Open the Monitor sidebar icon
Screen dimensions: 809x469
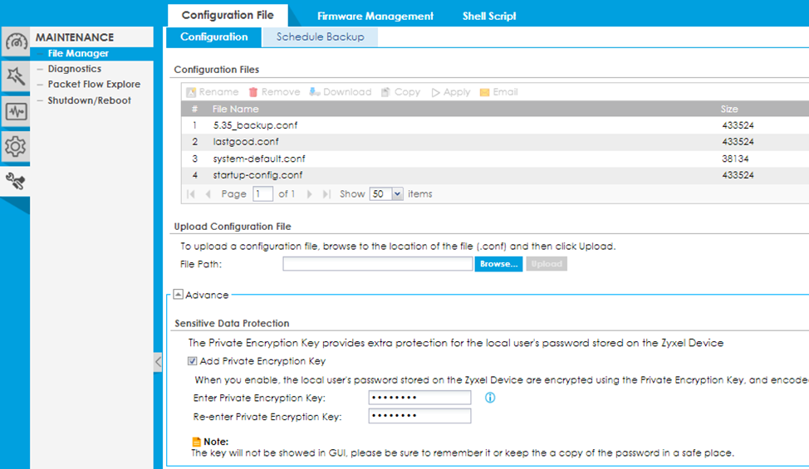point(15,112)
